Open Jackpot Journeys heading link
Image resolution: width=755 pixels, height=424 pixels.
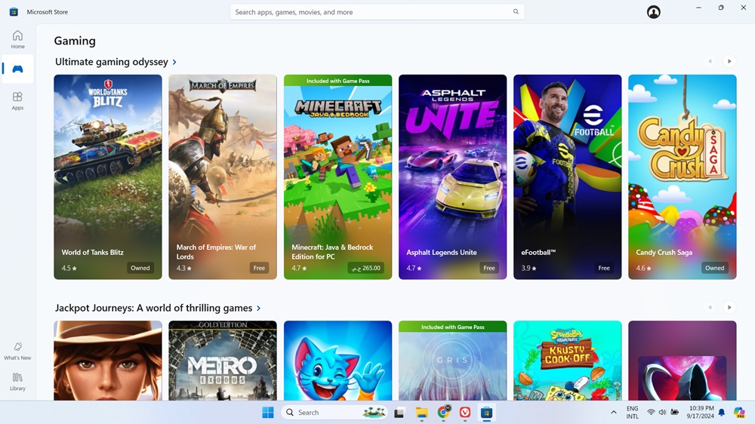(153, 308)
